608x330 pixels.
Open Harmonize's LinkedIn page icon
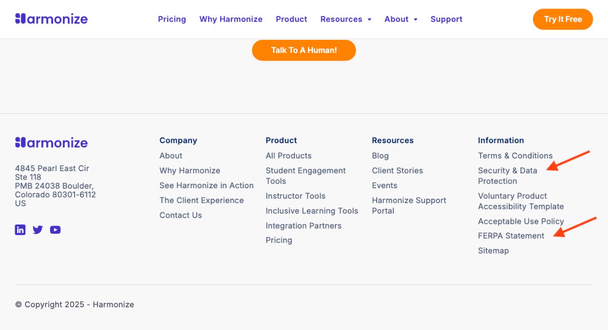(20, 229)
